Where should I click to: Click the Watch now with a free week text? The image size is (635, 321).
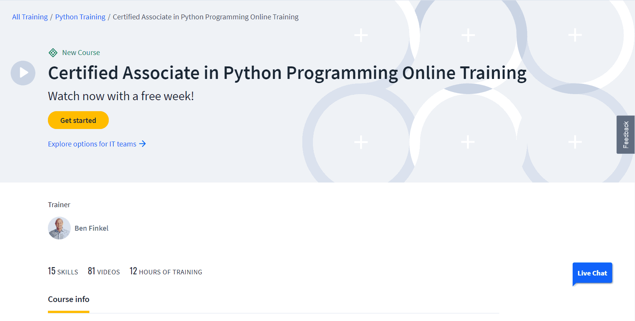point(121,96)
